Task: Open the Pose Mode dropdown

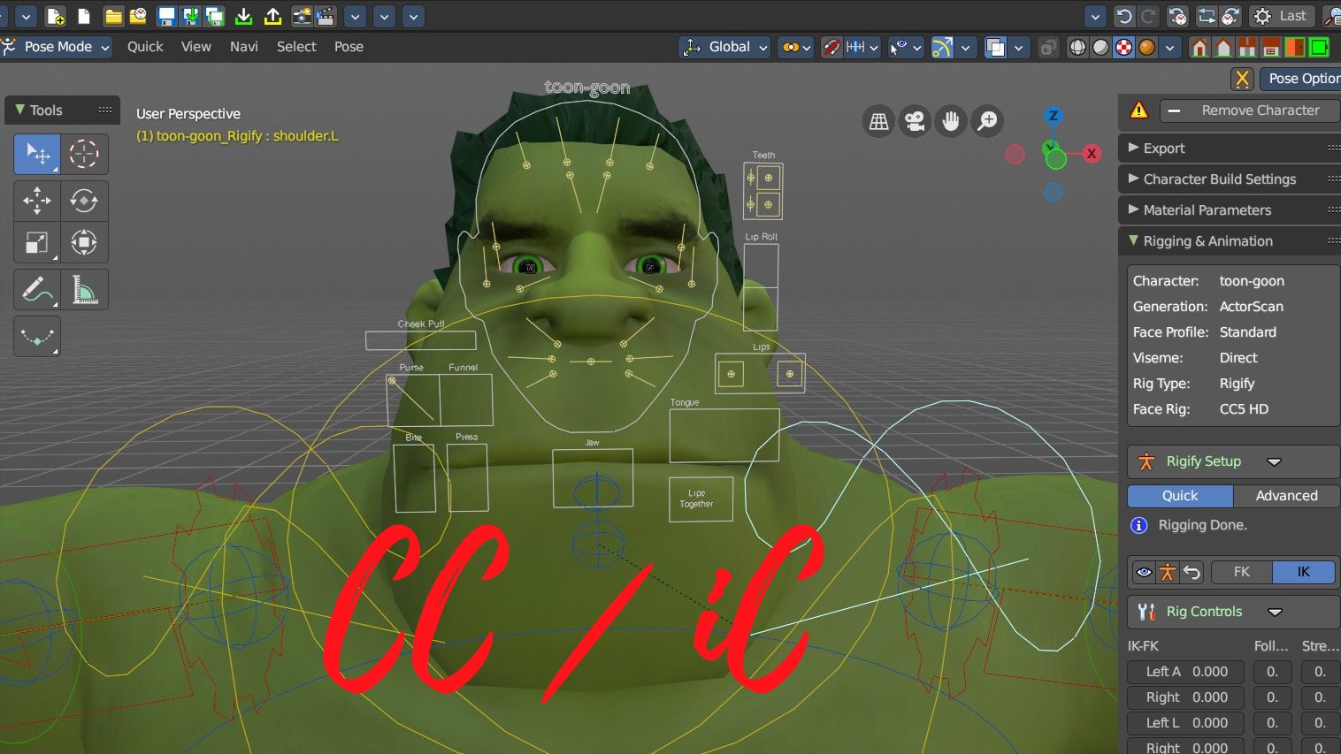Action: [x=57, y=47]
